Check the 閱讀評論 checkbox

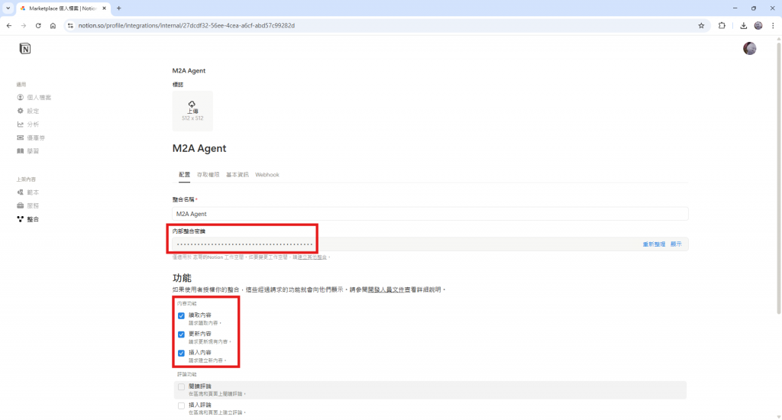[x=181, y=387]
